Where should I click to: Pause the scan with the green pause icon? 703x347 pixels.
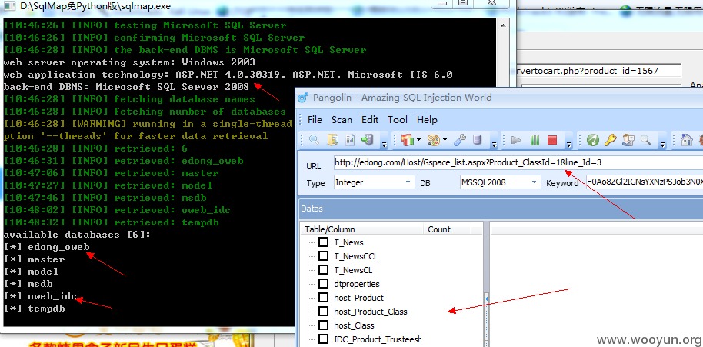[535, 140]
